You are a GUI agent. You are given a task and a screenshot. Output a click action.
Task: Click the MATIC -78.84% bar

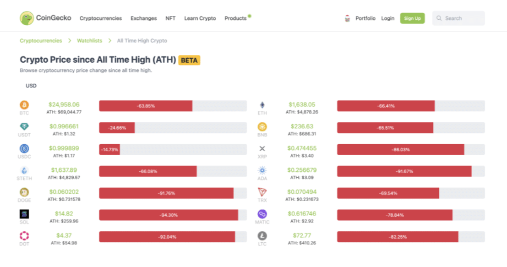(411, 215)
